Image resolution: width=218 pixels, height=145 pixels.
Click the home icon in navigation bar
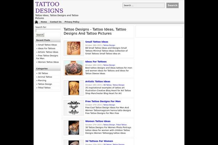tap(36, 22)
